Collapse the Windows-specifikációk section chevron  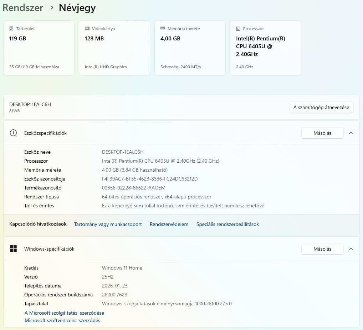[x=351, y=249]
